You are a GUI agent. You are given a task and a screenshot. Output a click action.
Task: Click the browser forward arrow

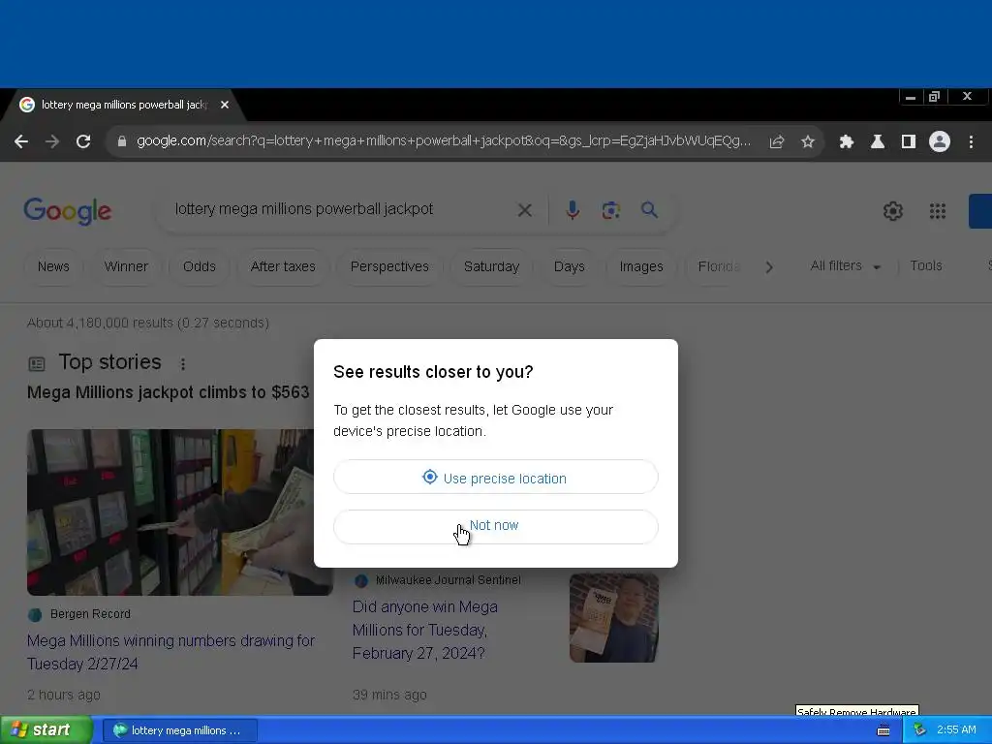[x=52, y=141]
